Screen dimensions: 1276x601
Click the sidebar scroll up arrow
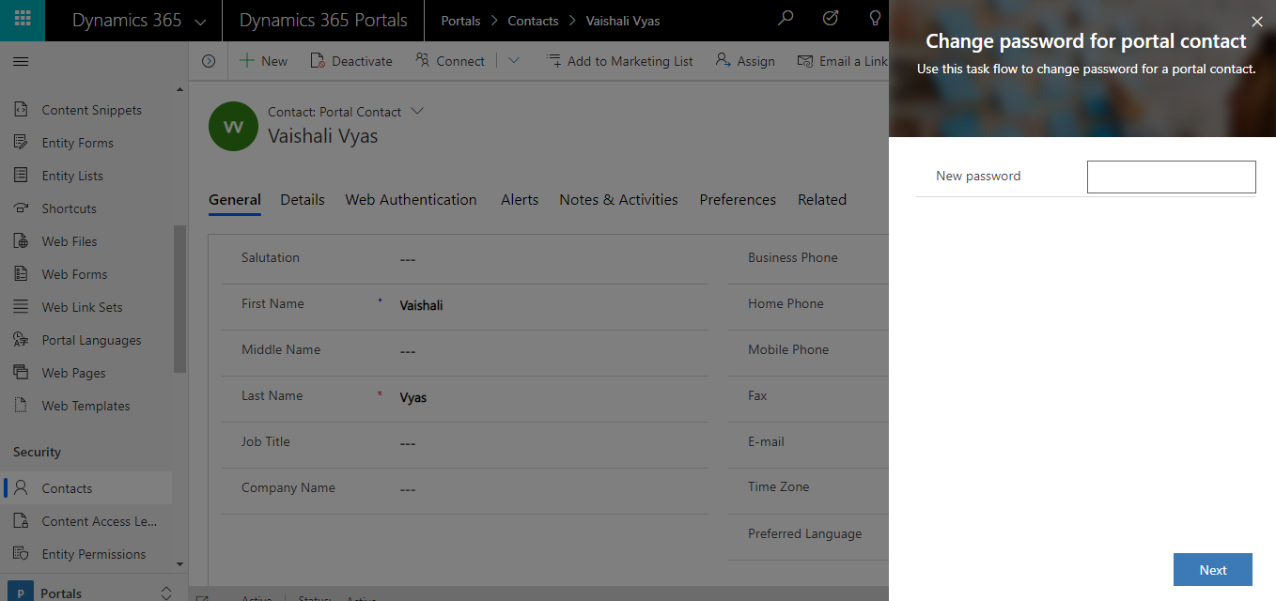pos(180,89)
